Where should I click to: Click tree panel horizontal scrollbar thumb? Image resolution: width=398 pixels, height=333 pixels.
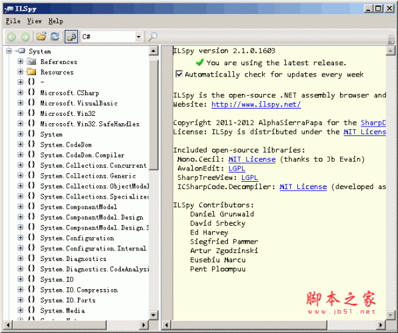coord(59,325)
